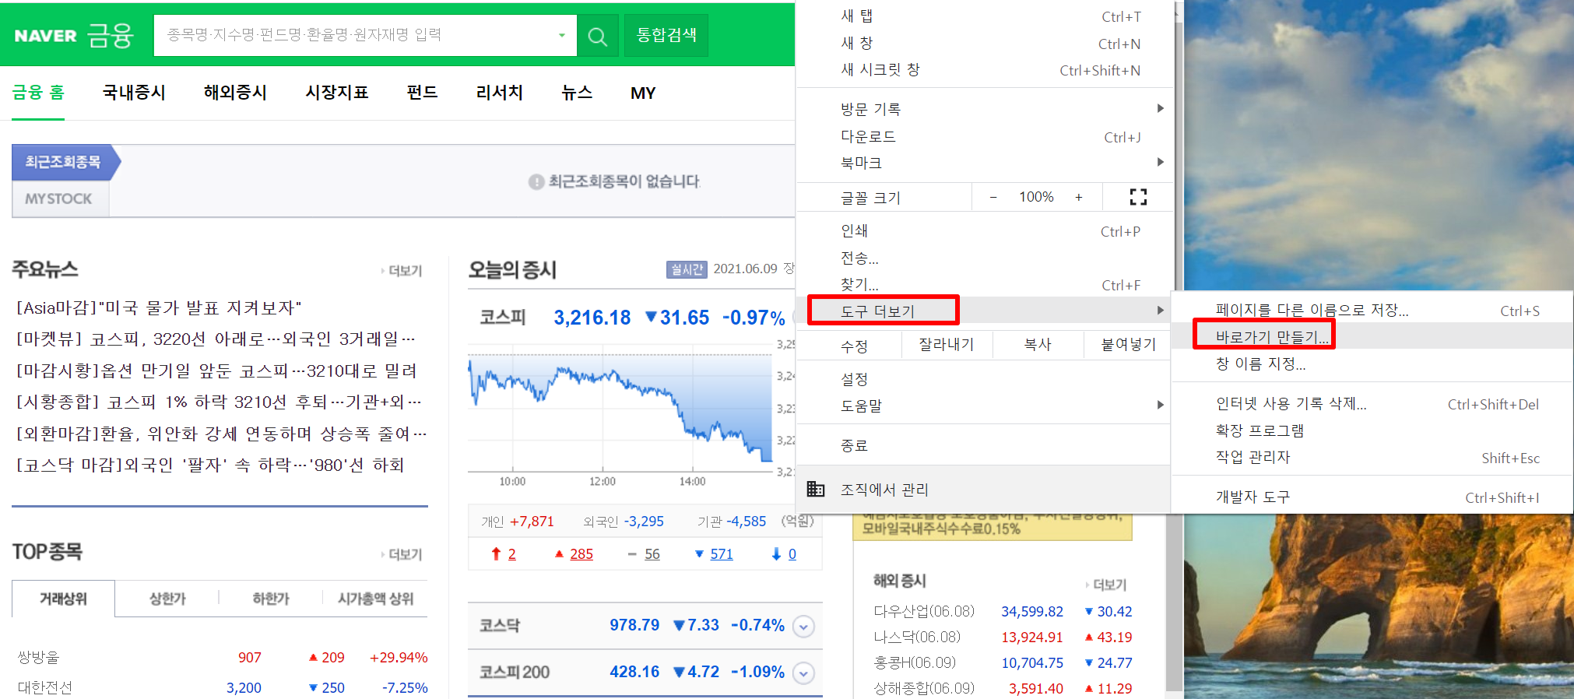Open 다운로드 from the menu
1574x699 pixels.
click(x=984, y=136)
